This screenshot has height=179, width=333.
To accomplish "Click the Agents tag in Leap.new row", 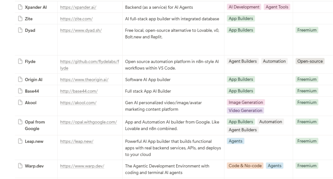I will pos(235,141).
